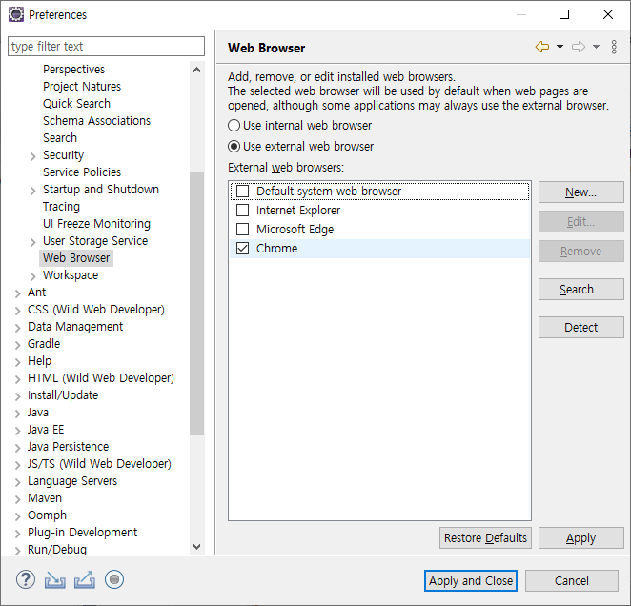The image size is (631, 606).
Task: Expand the Java preferences node
Action: (x=18, y=414)
